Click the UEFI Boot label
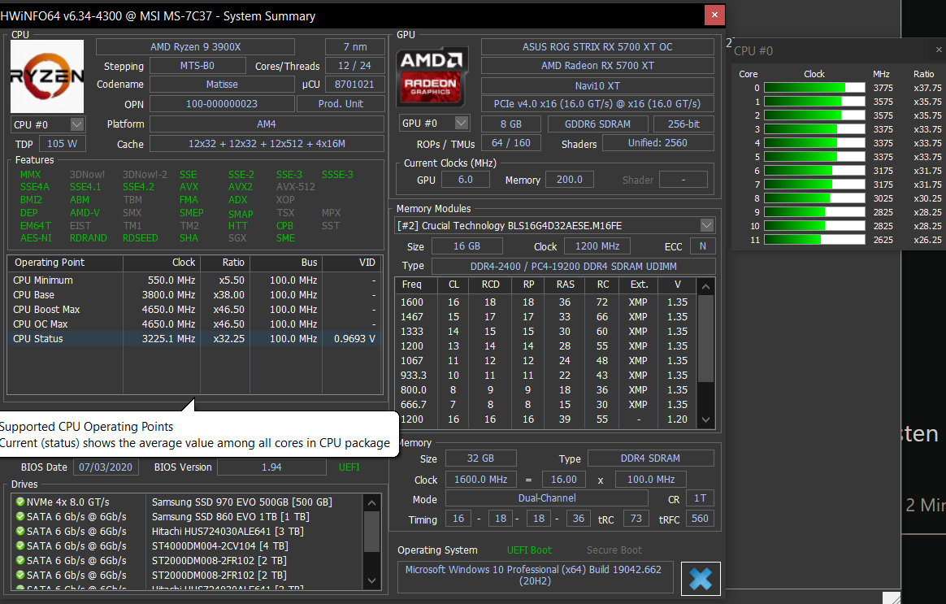The height and width of the screenshot is (604, 946). click(x=529, y=550)
